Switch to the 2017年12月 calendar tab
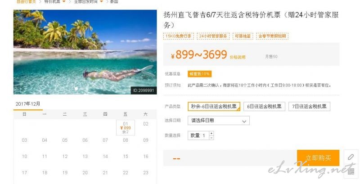Image resolution: width=360 pixels, height=184 pixels. point(28,104)
